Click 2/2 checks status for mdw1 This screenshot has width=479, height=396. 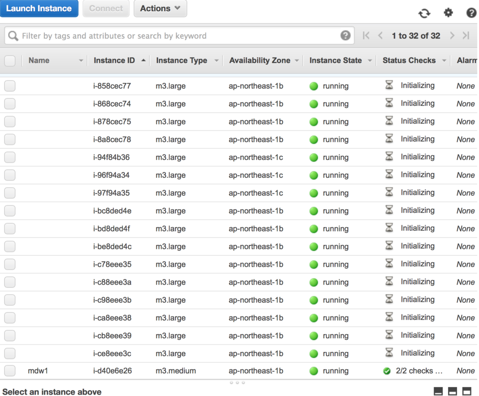(x=419, y=371)
